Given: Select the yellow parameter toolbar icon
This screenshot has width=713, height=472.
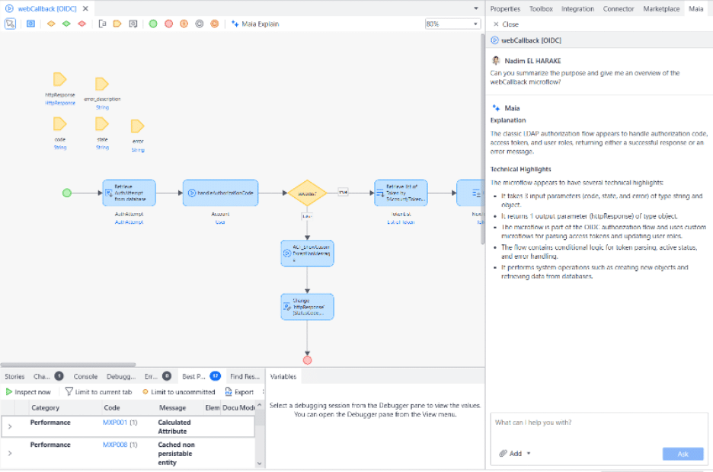Looking at the screenshot, I should point(117,24).
